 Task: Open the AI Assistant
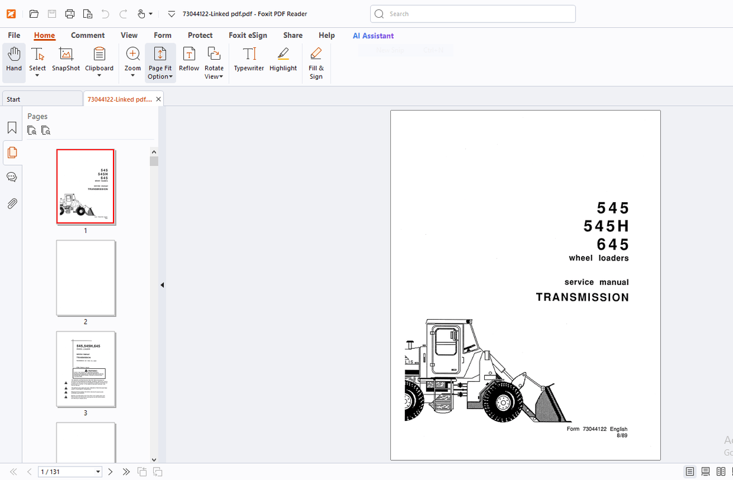(x=373, y=35)
